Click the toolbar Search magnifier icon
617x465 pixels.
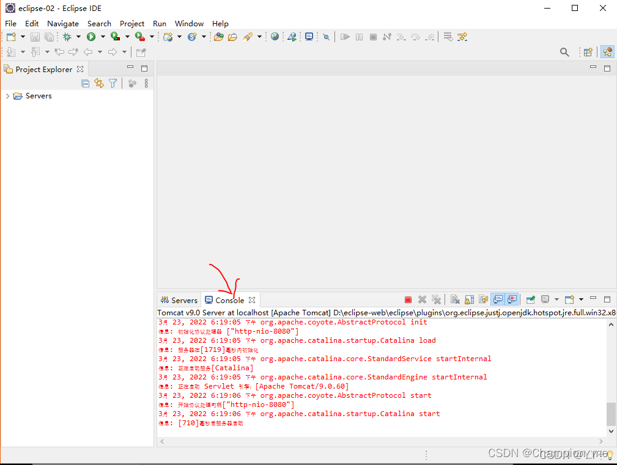point(564,52)
